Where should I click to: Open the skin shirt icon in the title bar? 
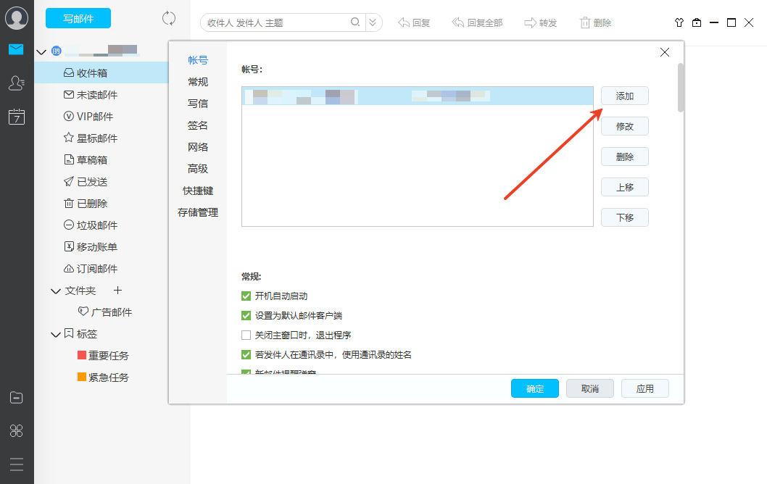click(x=679, y=22)
